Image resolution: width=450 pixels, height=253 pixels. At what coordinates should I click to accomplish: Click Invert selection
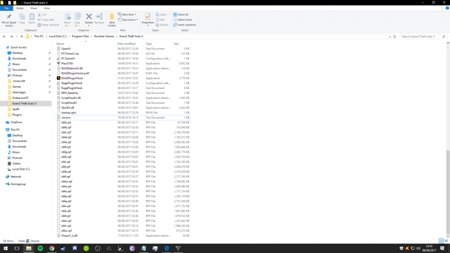coord(184,25)
